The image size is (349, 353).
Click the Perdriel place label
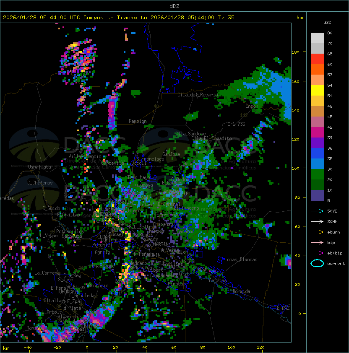[x=102, y=244]
